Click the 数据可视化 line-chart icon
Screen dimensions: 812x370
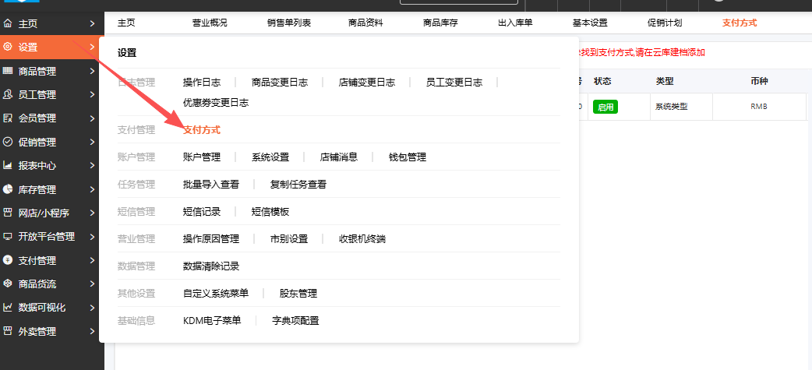[8, 308]
